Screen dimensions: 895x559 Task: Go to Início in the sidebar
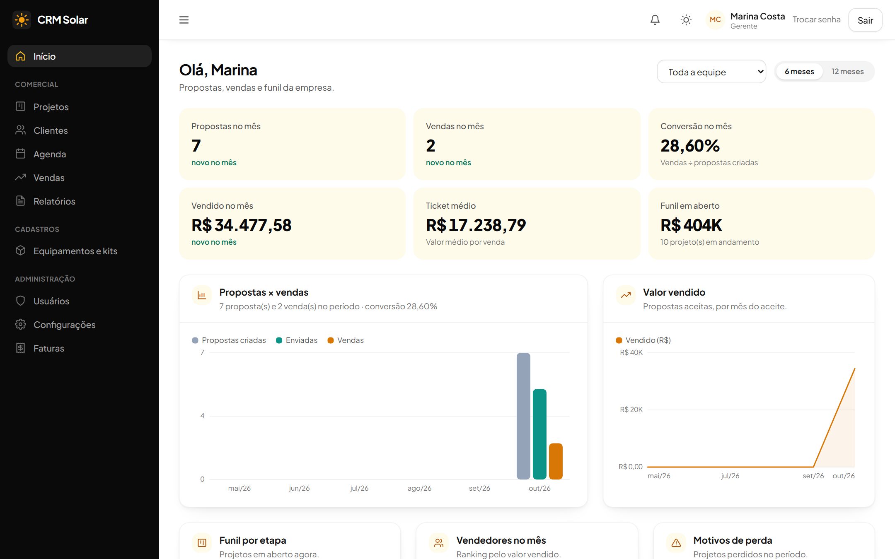click(80, 56)
